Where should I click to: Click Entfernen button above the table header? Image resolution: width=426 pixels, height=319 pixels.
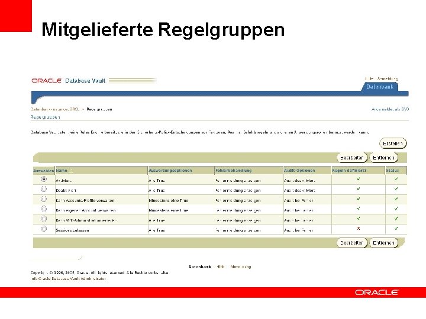(383, 158)
